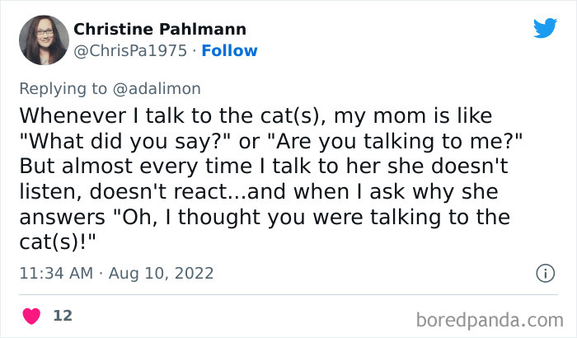Click the Christine Pahlmann display name
Screen dimensions: 577x338
click(160, 30)
